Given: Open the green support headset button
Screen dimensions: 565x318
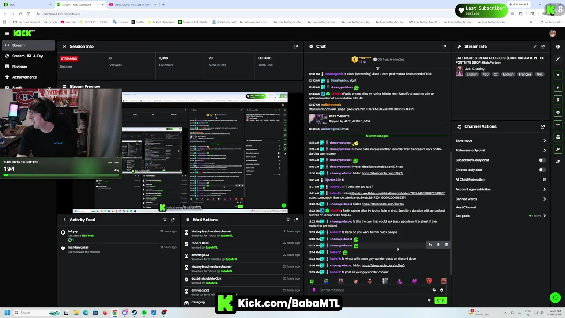Looking at the screenshot, I should (555, 298).
